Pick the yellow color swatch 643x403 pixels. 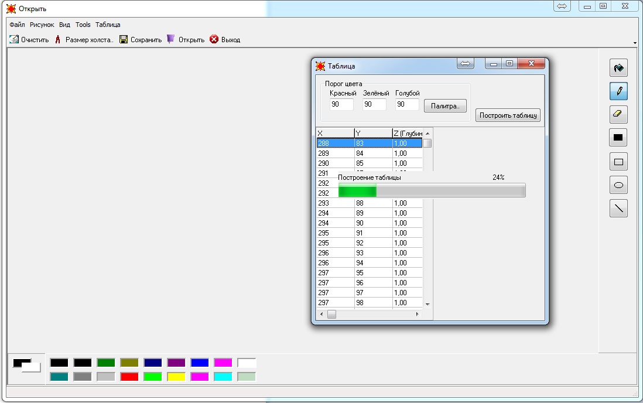176,376
